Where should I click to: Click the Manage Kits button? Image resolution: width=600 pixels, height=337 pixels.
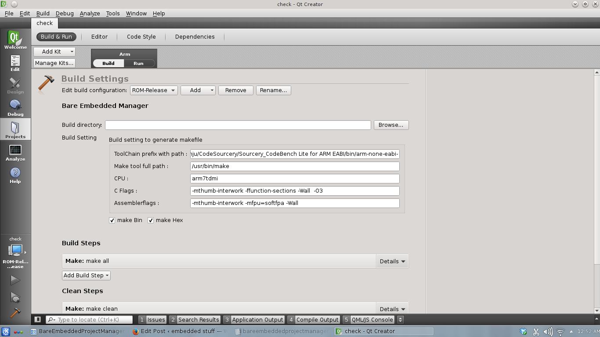pos(54,63)
